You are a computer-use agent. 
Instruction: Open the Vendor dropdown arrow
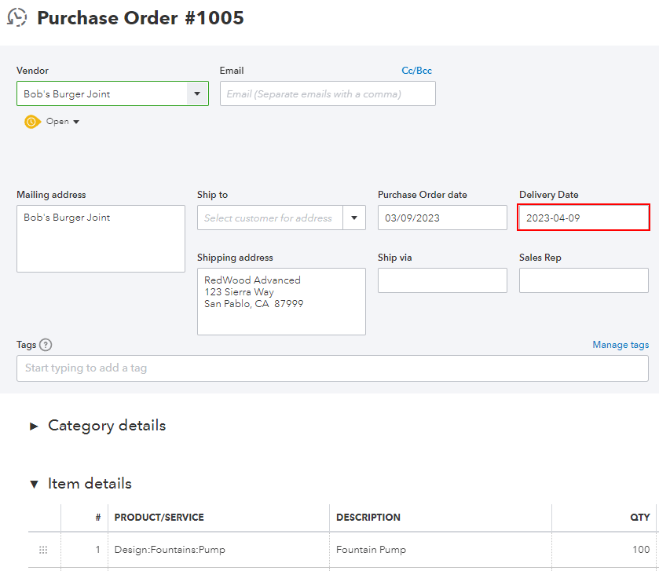click(x=196, y=93)
